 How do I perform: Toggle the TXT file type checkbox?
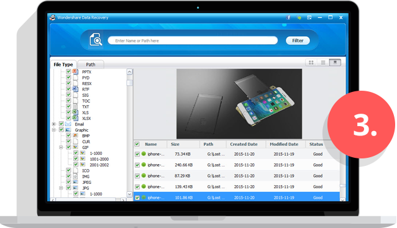[x=68, y=106]
